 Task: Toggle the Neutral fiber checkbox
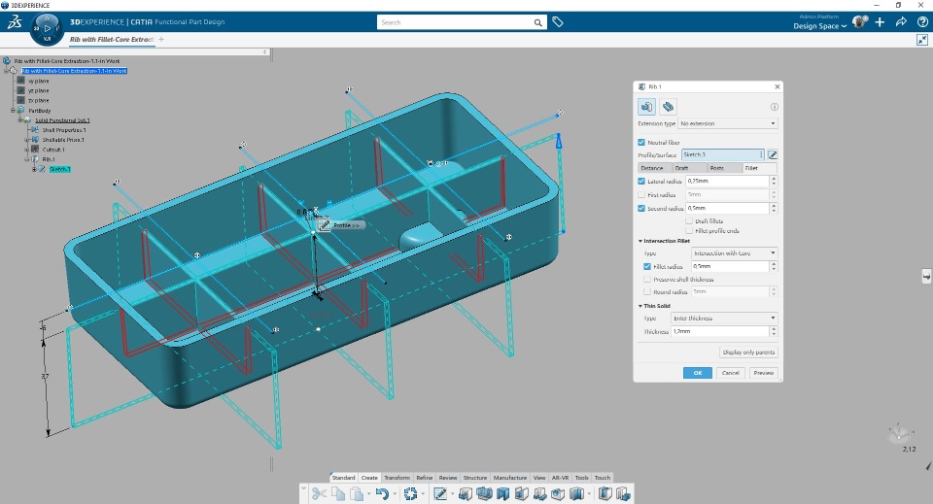(641, 143)
